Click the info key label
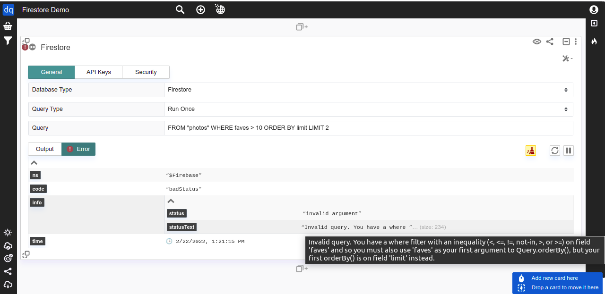Screen dimensions: 605x294 [37, 202]
